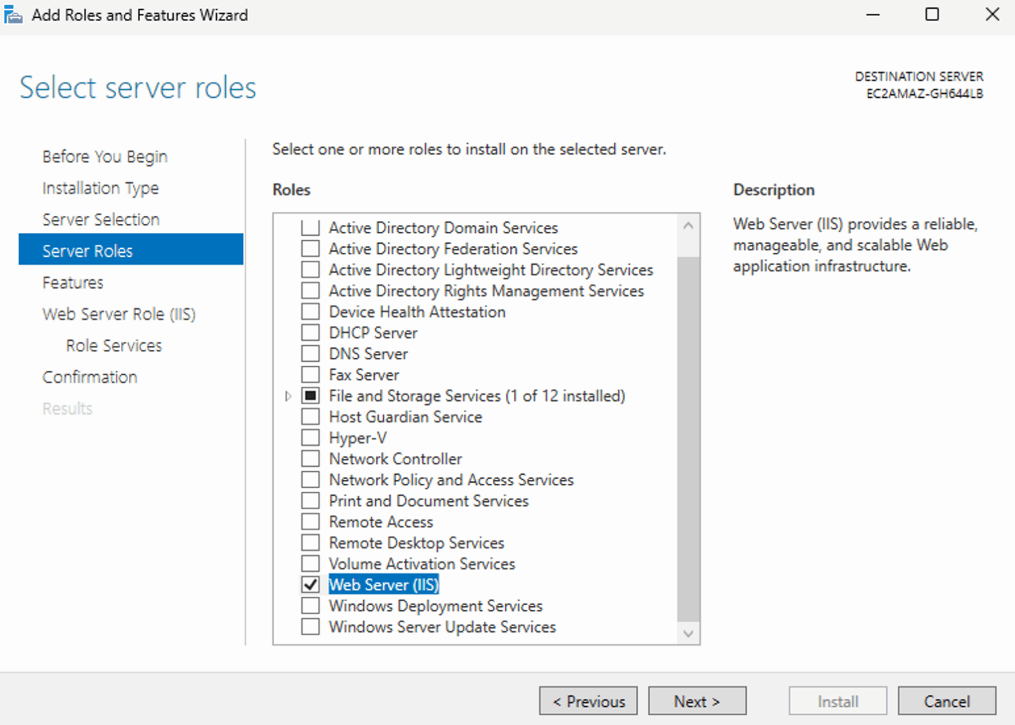Select the Remote Desktop Services label
The height and width of the screenshot is (725, 1015).
(416, 543)
